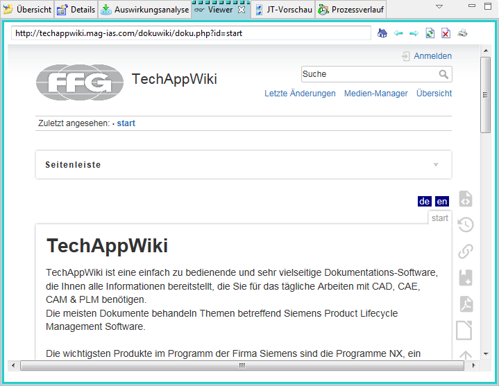
Task: Click the browser home icon
Action: pos(382,33)
